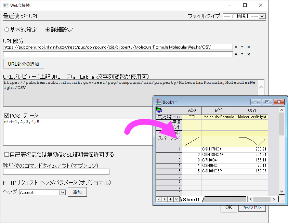Click the C7H8O4 cell
288x223 pixels.
click(219, 160)
